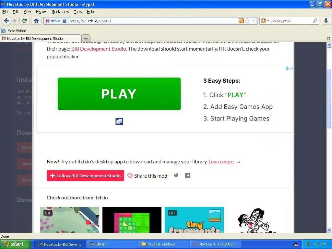Click the heart icon beside Share this mod
Image resolution: width=332 pixels, height=249 pixels.
point(130,176)
